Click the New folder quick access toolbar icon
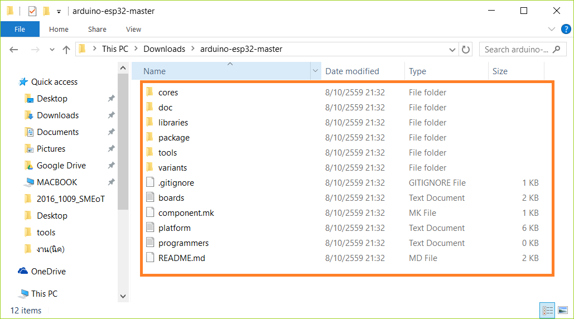The width and height of the screenshot is (574, 319). 46,11
